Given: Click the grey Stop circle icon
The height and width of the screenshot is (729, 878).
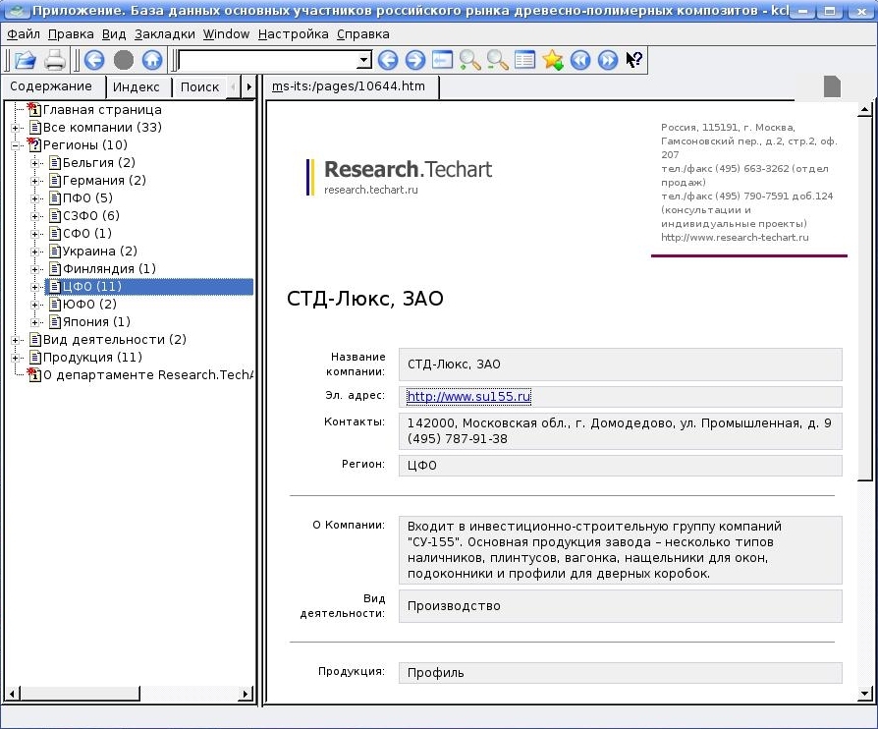Looking at the screenshot, I should tap(123, 60).
